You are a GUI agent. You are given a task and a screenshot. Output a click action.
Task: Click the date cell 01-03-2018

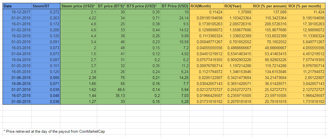pyautogui.click(x=17, y=42)
